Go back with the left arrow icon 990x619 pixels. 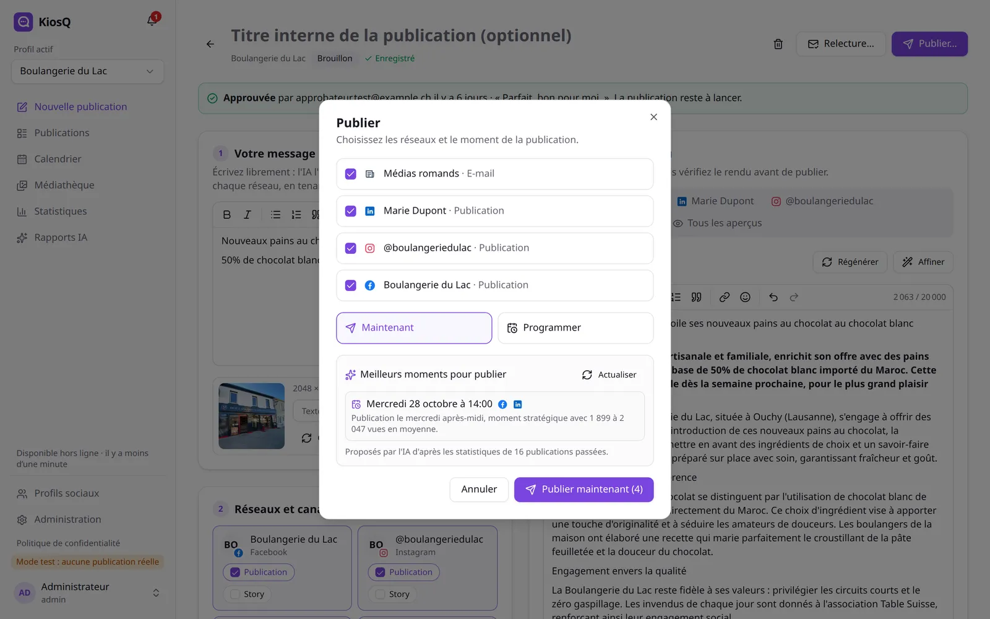(210, 44)
